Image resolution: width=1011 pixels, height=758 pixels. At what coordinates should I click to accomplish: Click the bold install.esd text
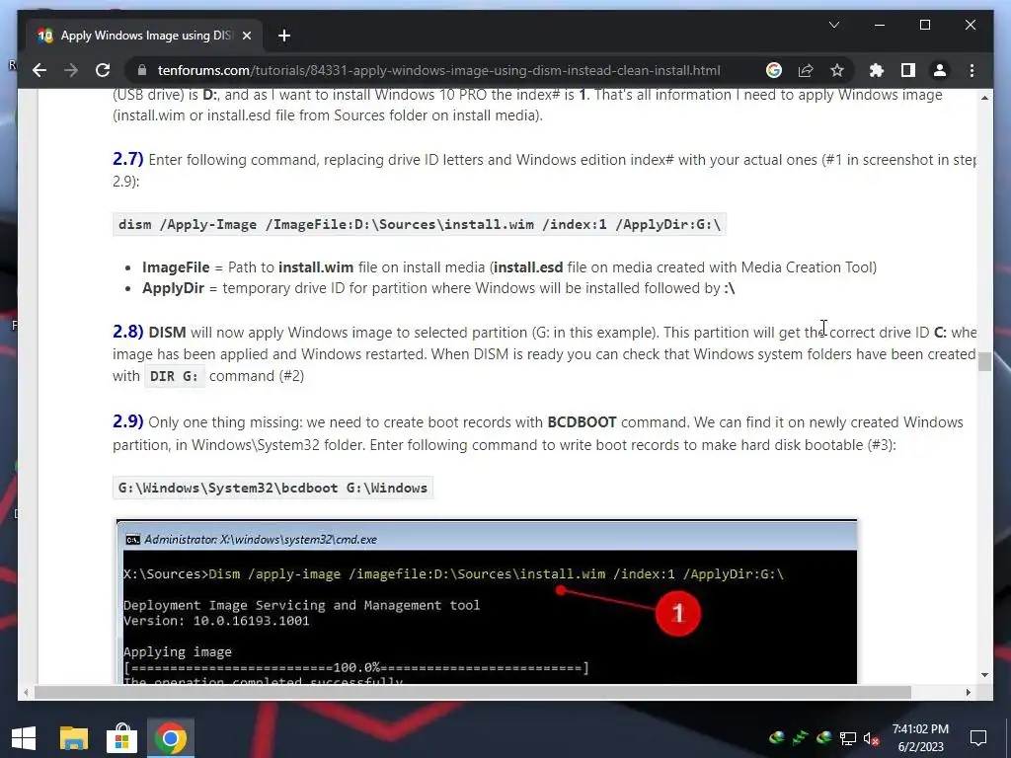(528, 266)
